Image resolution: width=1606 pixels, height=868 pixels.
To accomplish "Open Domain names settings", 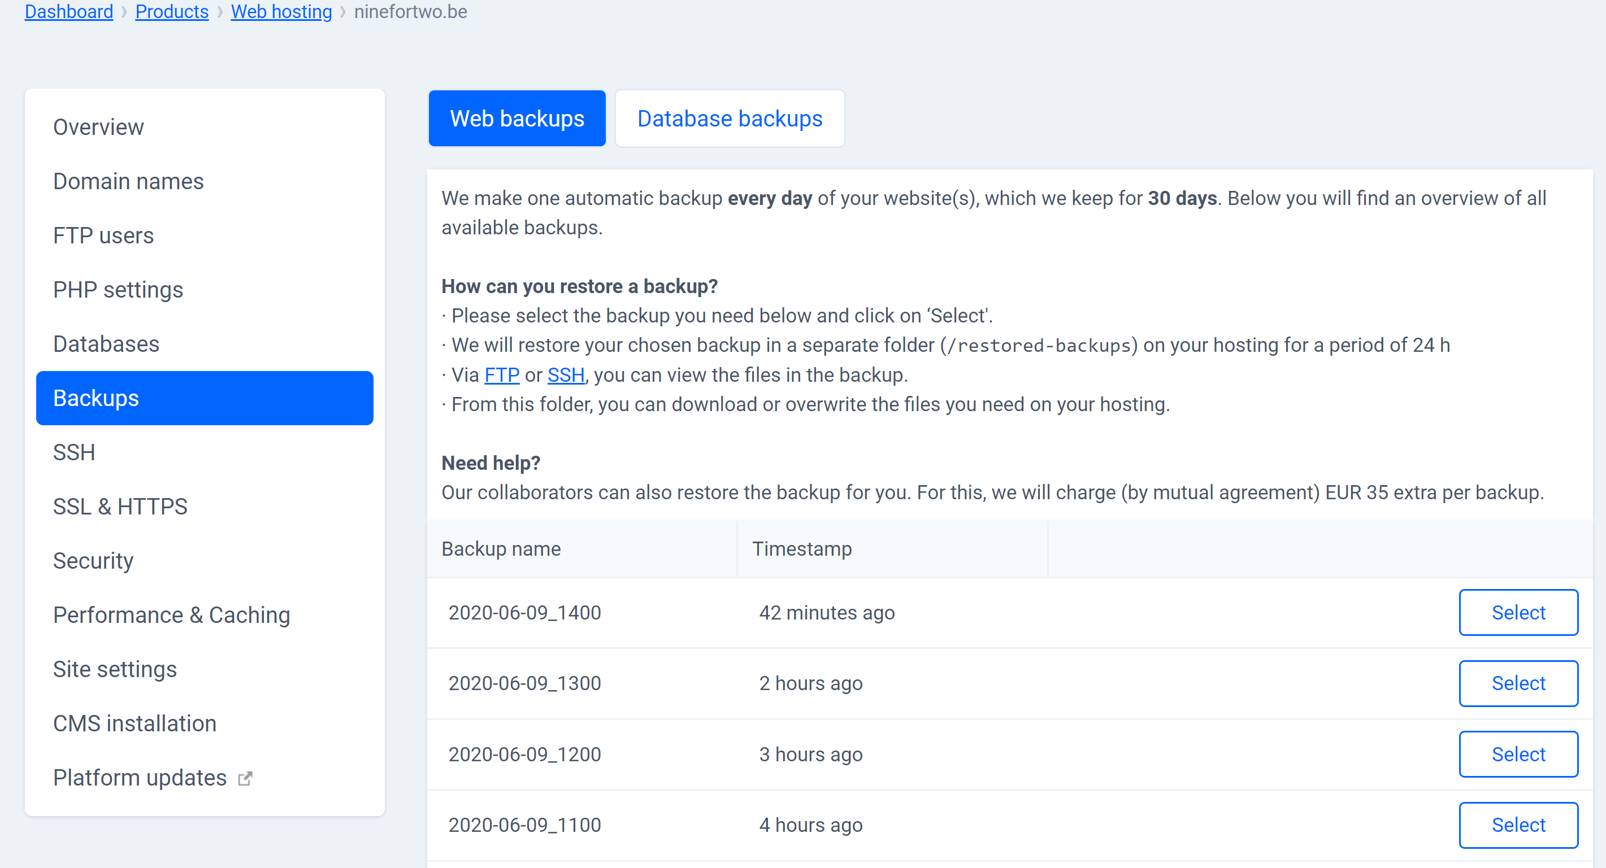I will click(x=127, y=181).
